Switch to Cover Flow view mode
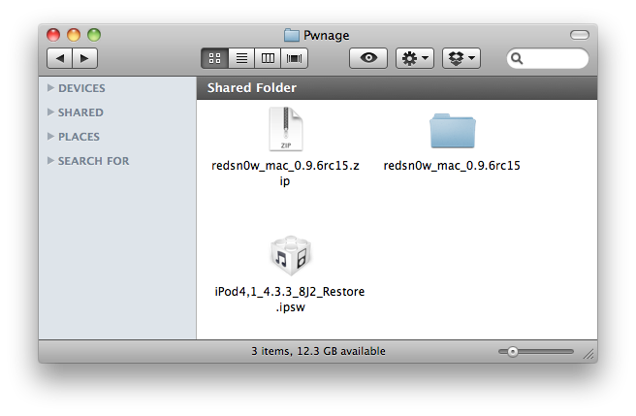The width and height of the screenshot is (636, 416). (294, 59)
